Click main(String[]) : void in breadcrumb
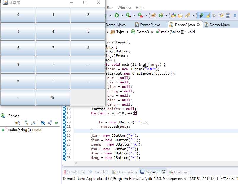 click(x=175, y=32)
